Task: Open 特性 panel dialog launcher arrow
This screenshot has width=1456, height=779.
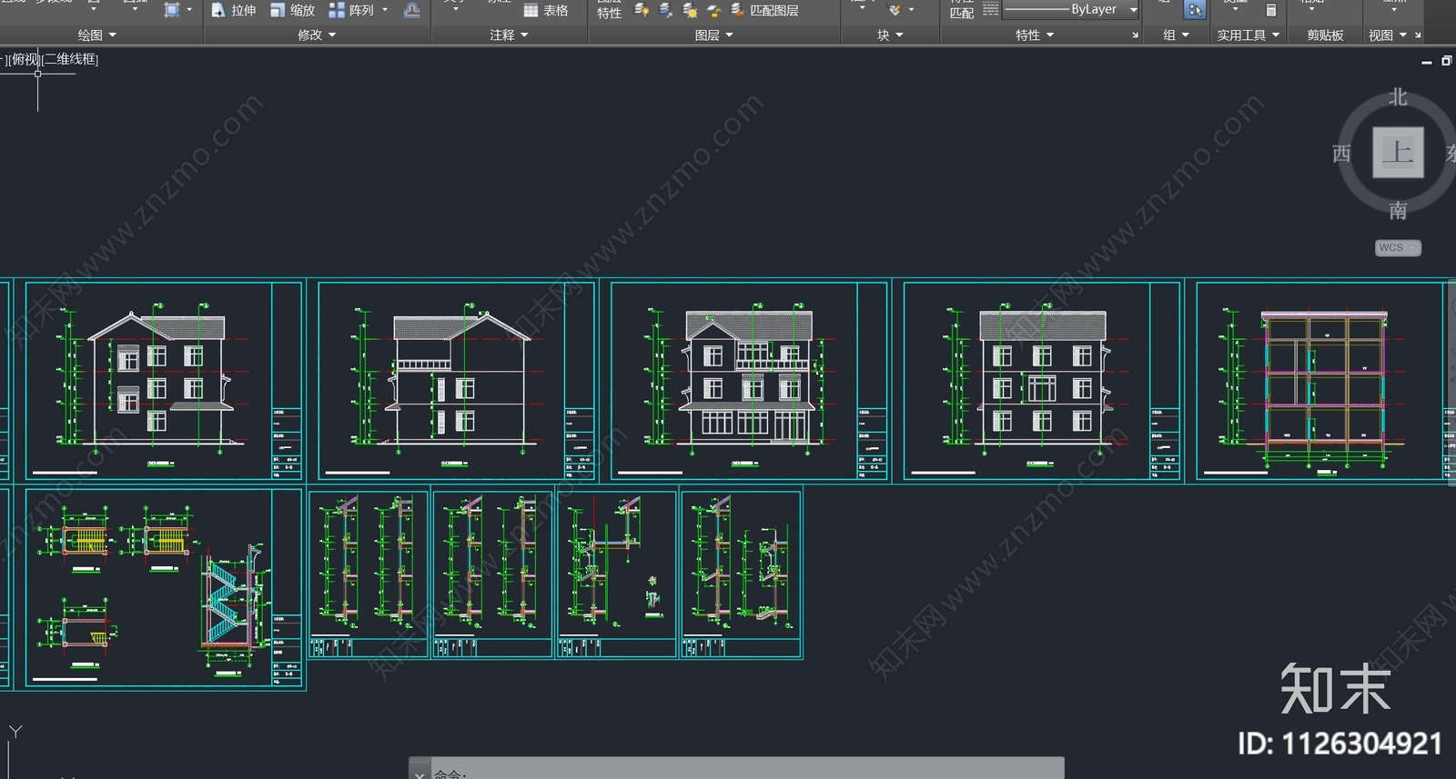Action: point(1135,35)
